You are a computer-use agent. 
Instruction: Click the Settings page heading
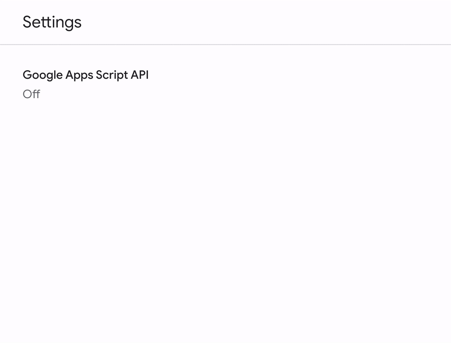tap(52, 22)
